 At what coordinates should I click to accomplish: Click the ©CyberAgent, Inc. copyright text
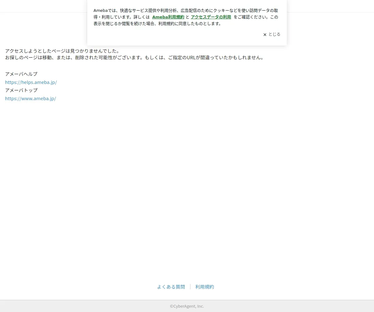187,306
